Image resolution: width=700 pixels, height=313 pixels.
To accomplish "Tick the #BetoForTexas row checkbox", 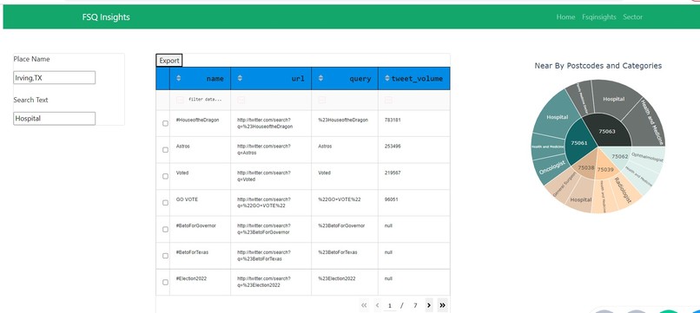I will tap(165, 256).
